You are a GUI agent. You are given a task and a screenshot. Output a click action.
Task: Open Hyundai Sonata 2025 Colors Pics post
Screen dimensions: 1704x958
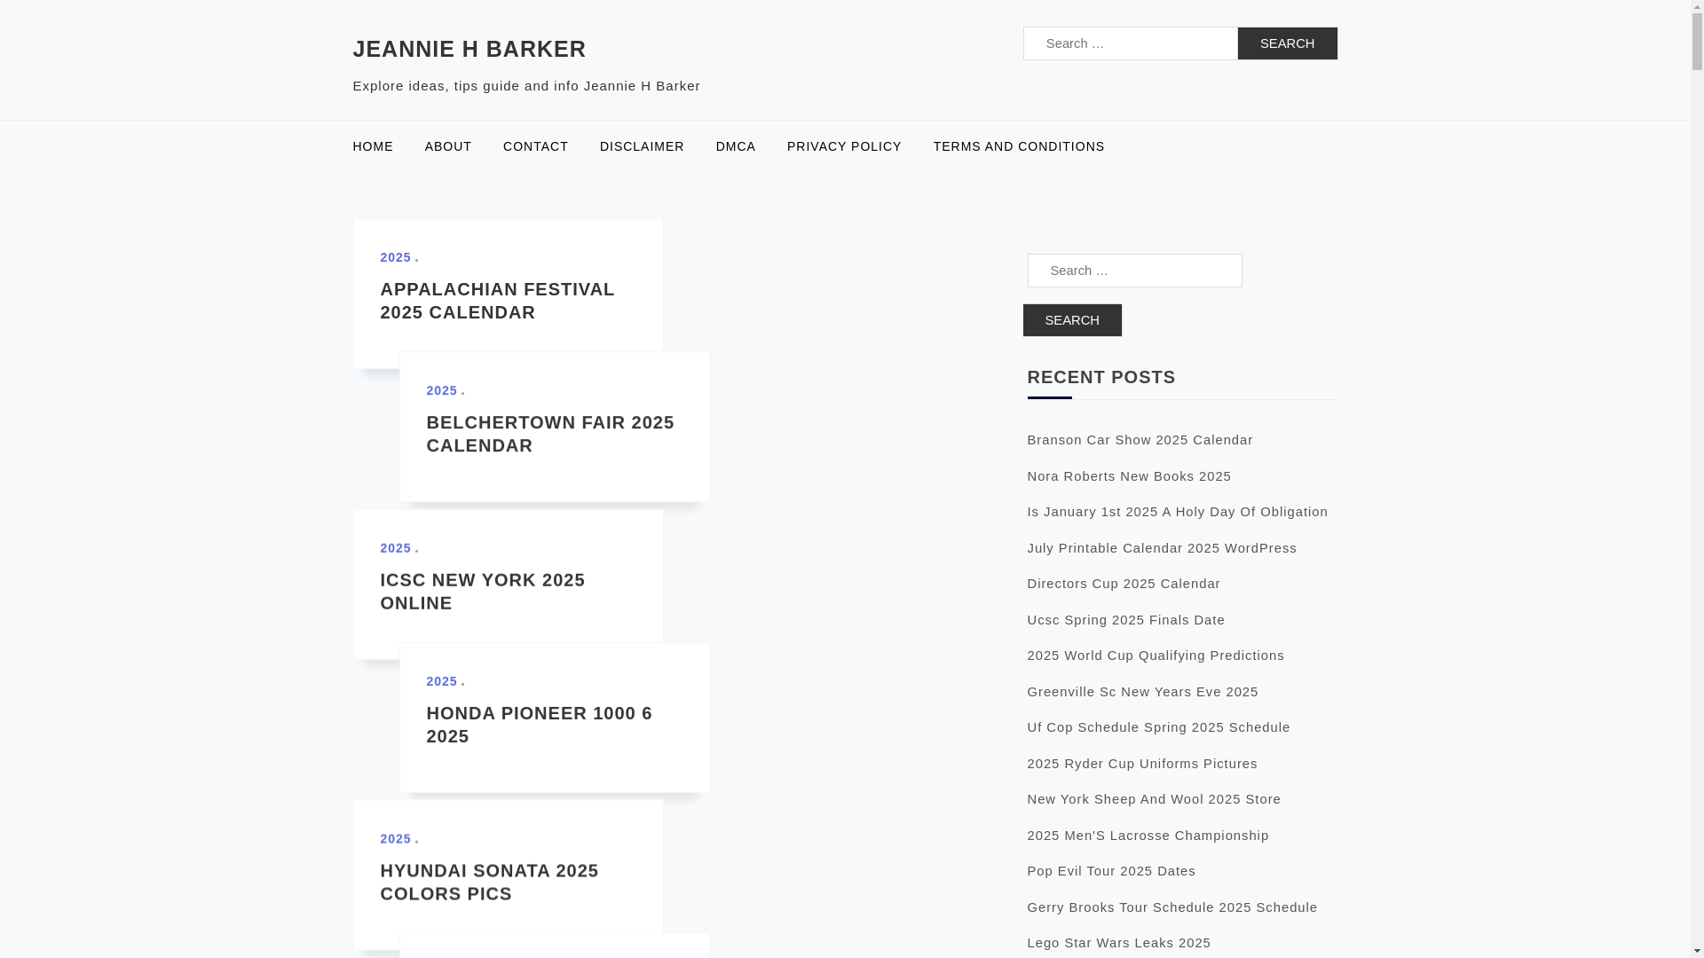point(489,883)
